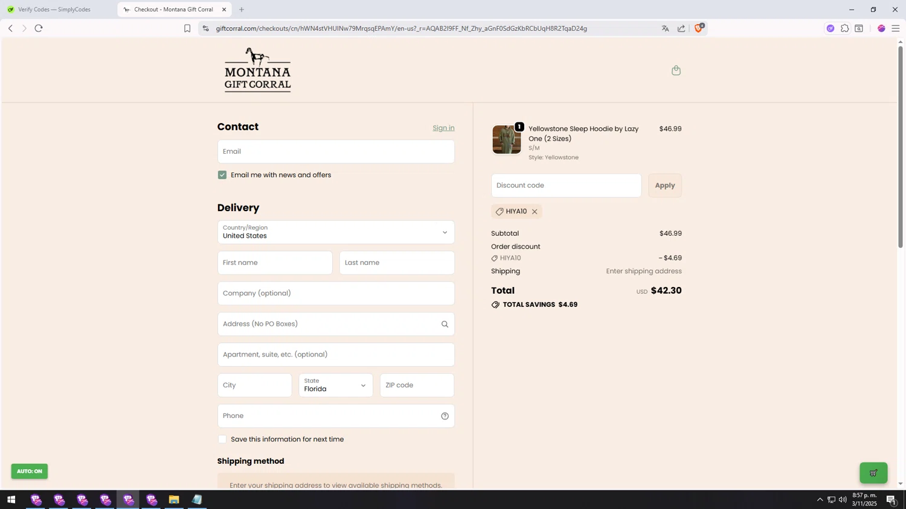906x509 pixels.
Task: Check Save this information for next time
Action: 222,440
